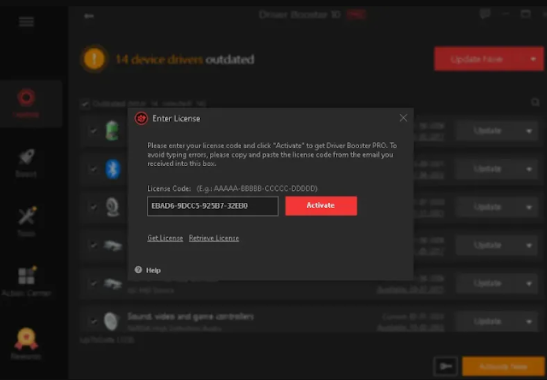
Task: Click the 'License Code:' label
Action: [169, 188]
